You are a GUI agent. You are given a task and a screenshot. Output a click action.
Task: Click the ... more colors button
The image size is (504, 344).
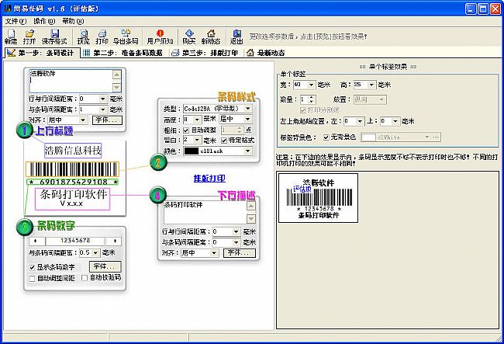[x=436, y=137]
